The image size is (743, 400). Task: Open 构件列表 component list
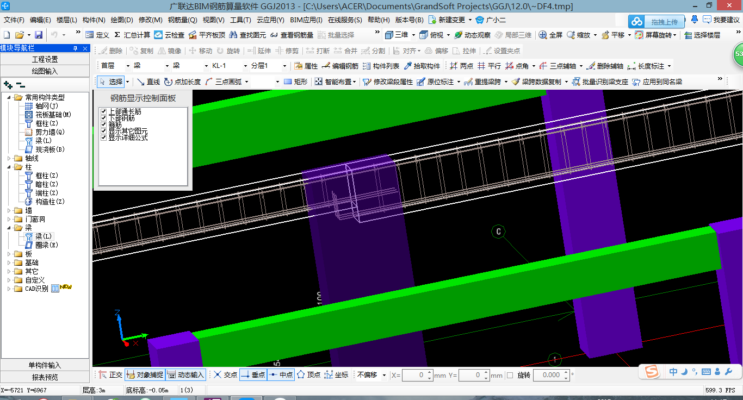pos(381,66)
